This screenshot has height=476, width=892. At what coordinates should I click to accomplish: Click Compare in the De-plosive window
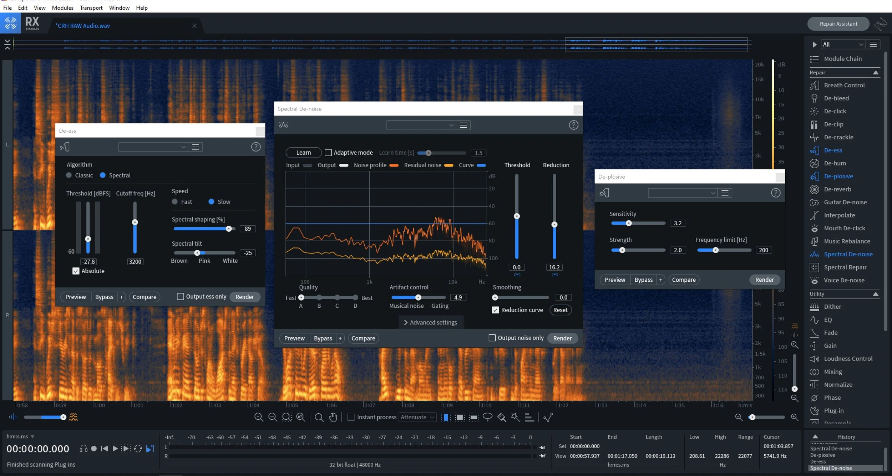pyautogui.click(x=684, y=280)
